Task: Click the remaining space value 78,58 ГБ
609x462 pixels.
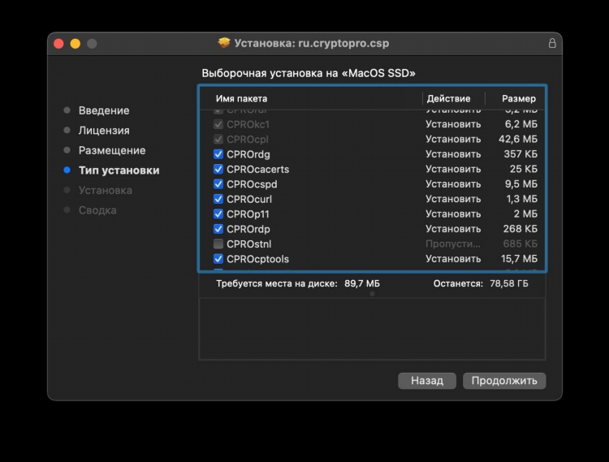Action: (x=509, y=284)
